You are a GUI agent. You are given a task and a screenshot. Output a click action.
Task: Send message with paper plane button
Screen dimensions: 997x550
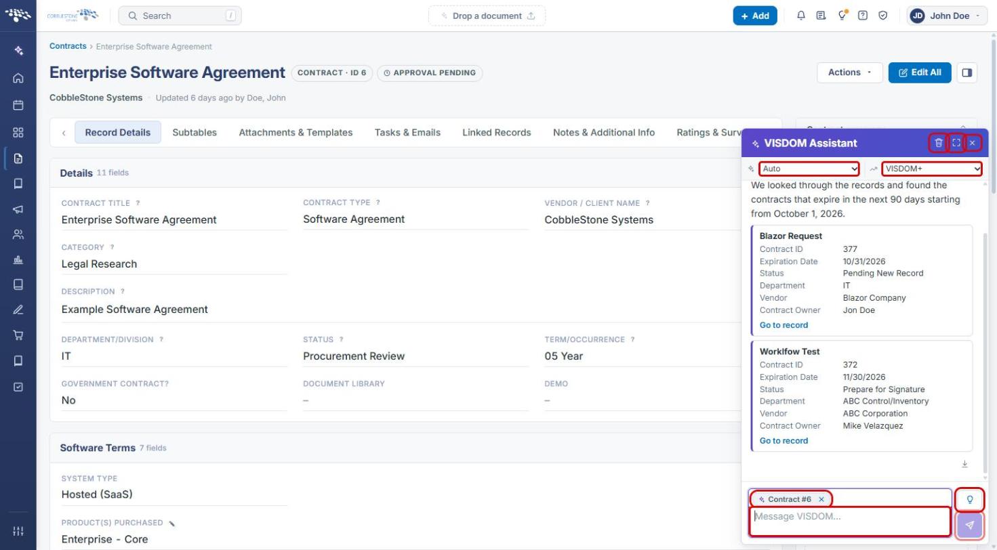[x=970, y=525]
